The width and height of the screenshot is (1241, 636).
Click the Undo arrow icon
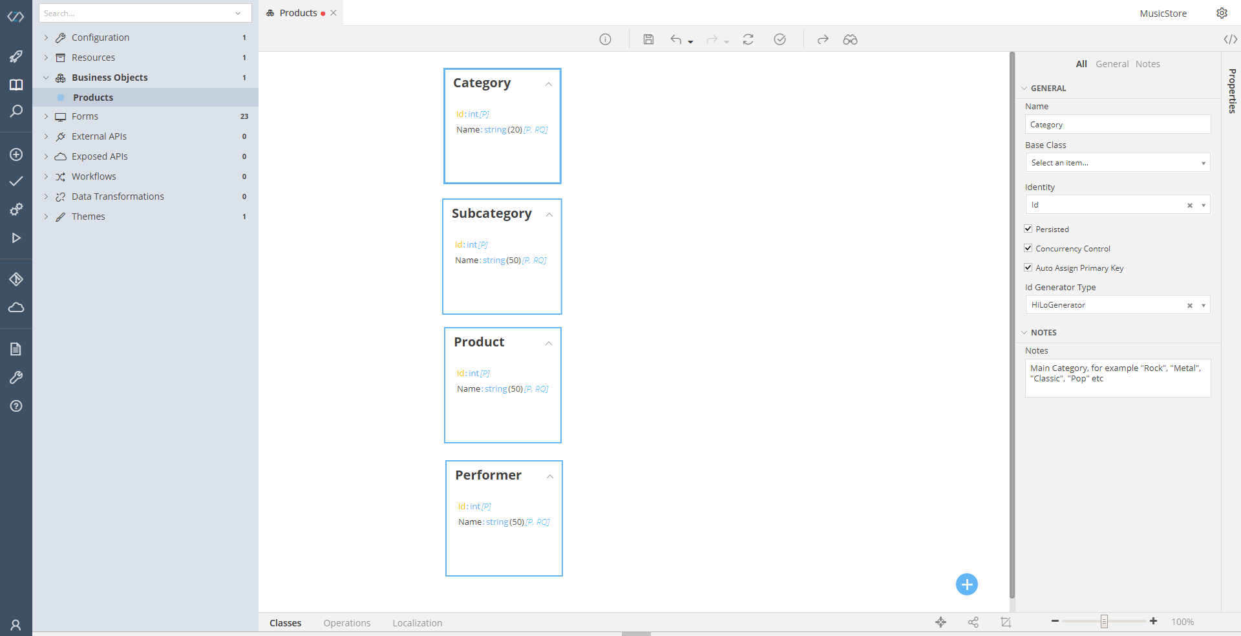(676, 39)
